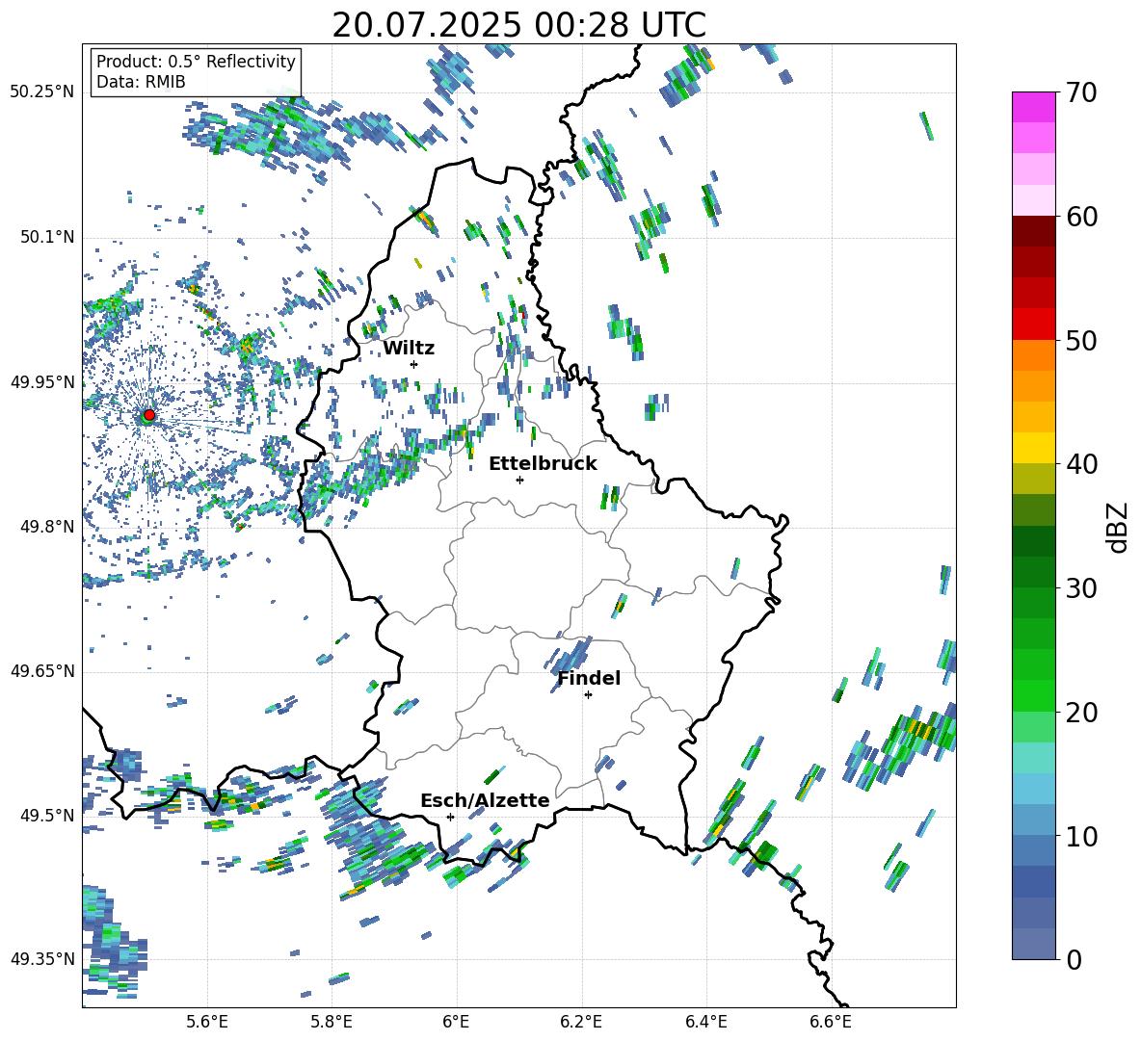
Task: Click the 49.65°N latitude label
Action: click(x=42, y=670)
